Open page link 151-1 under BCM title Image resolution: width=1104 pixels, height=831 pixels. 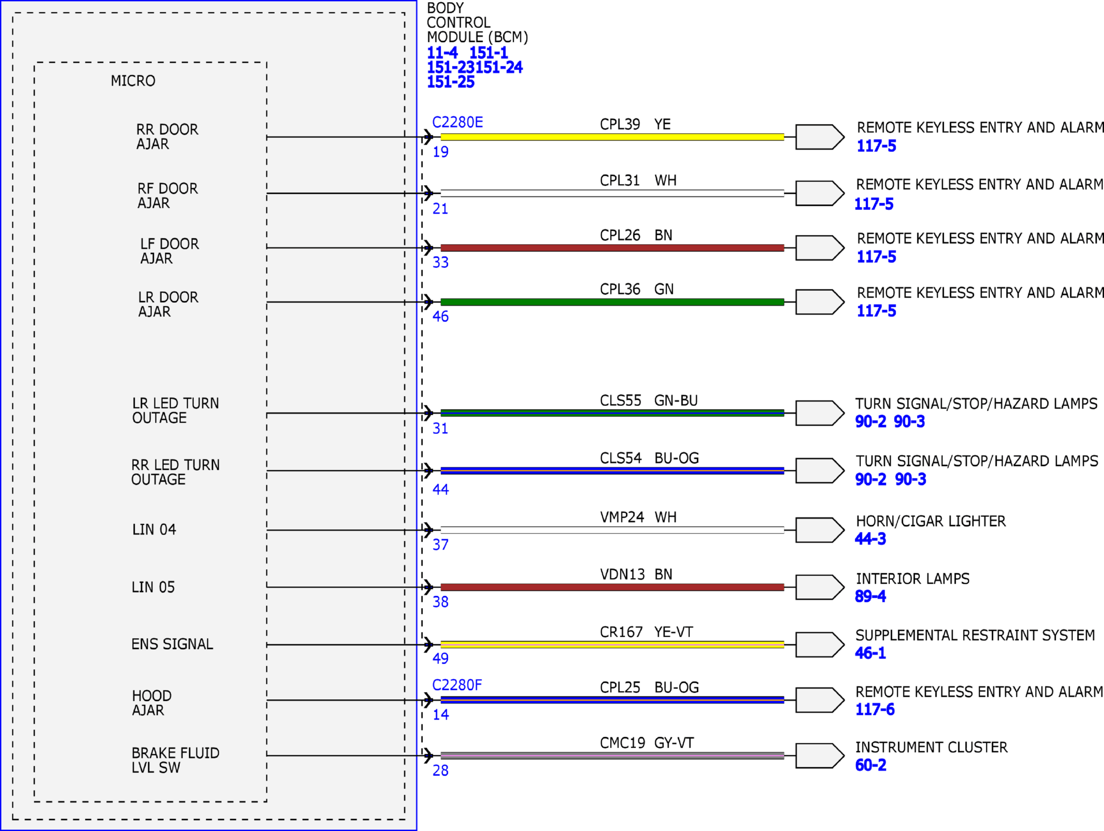pos(488,53)
